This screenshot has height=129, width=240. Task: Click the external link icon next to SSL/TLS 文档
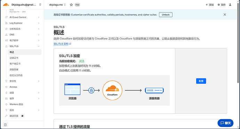(70, 44)
